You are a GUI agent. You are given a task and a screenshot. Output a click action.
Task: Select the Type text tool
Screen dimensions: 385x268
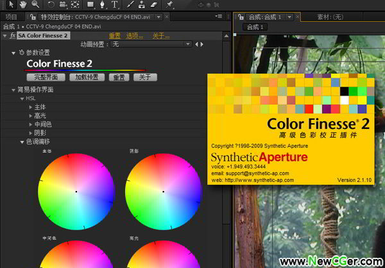[114, 4]
